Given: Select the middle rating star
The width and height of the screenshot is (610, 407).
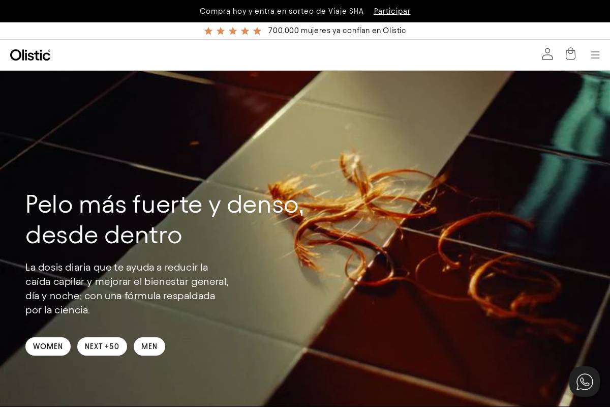Looking at the screenshot, I should (233, 31).
